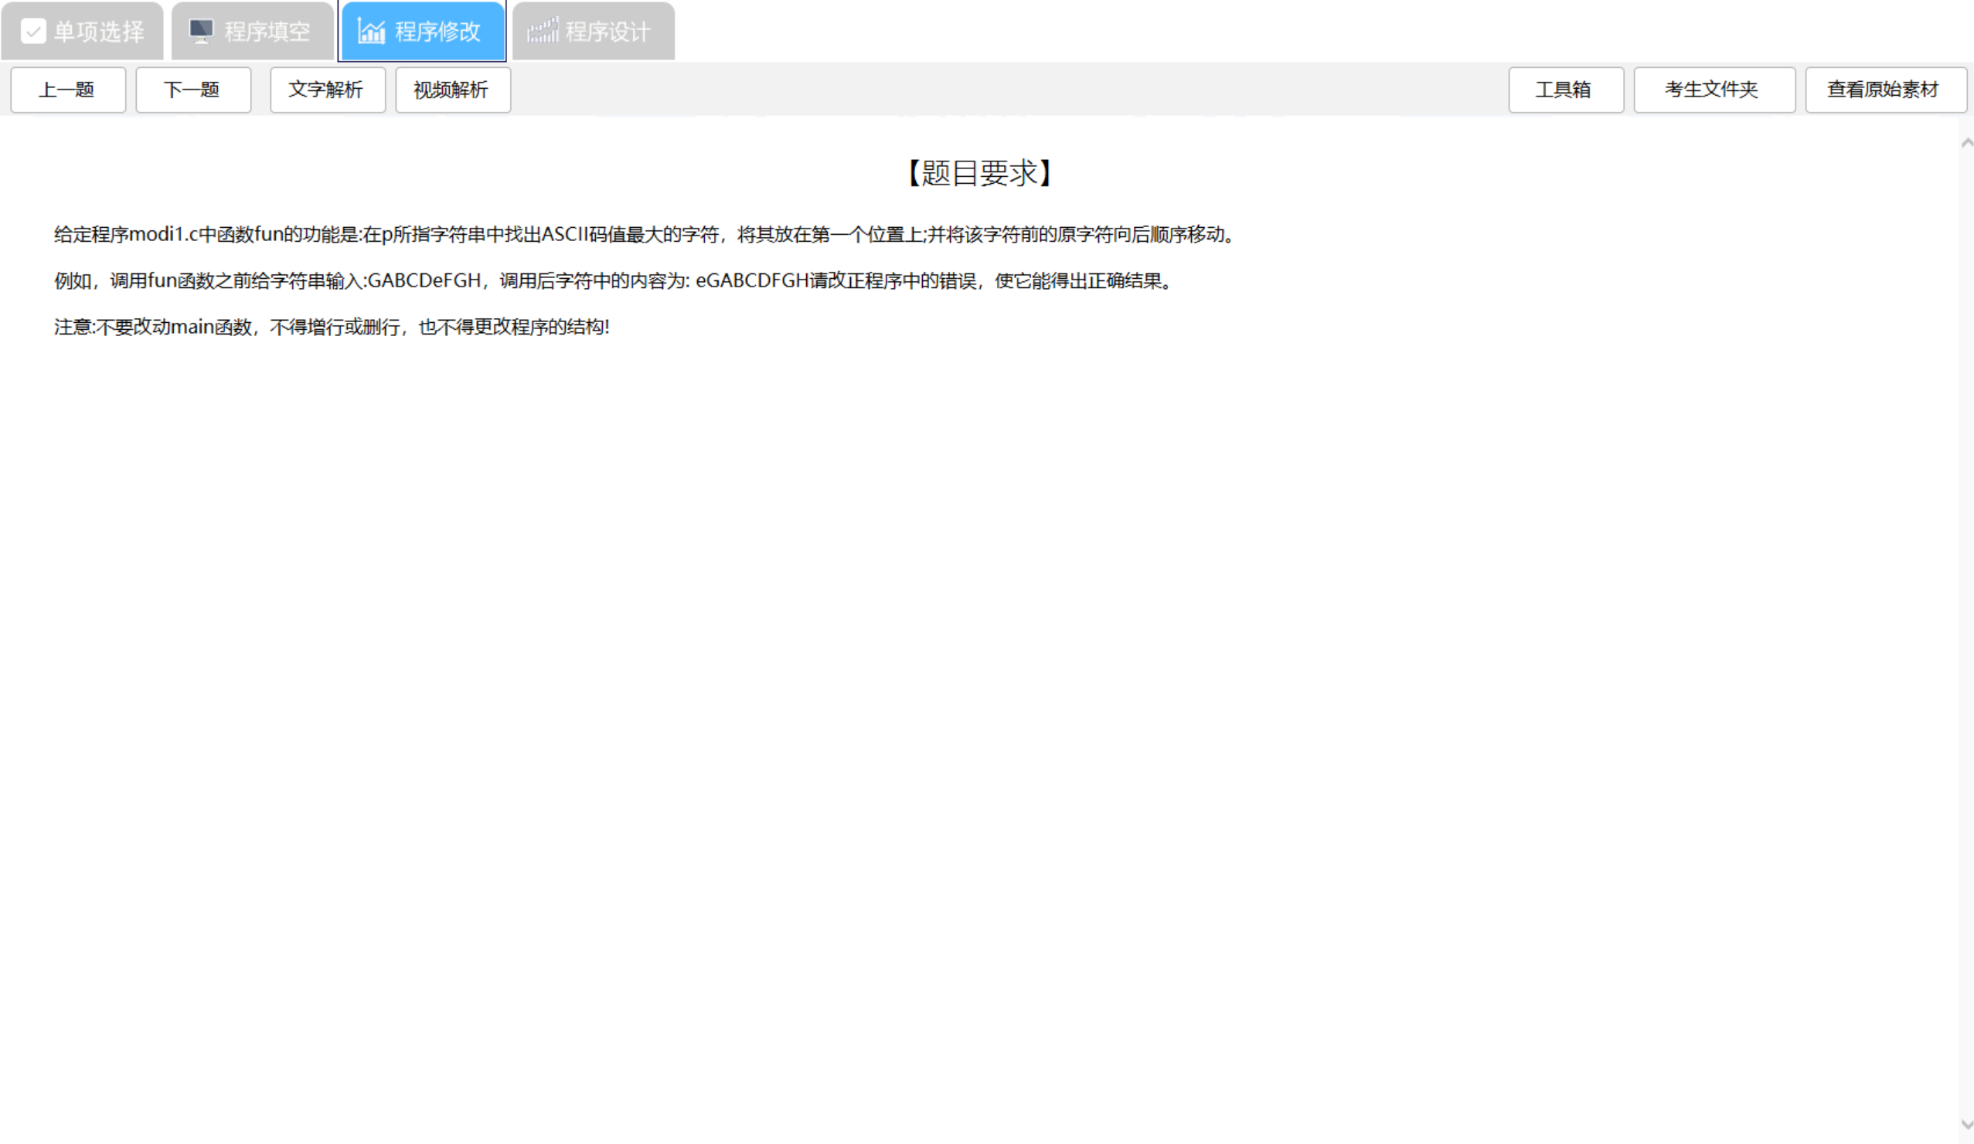This screenshot has height=1144, width=1974.
Task: Go to next question with 下一题
Action: pos(193,90)
